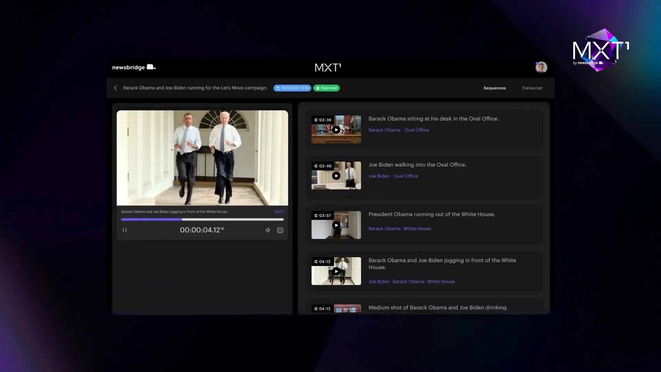Open the Oval Office tag on first sequence
Viewport: 661px width, 372px height.
click(417, 130)
